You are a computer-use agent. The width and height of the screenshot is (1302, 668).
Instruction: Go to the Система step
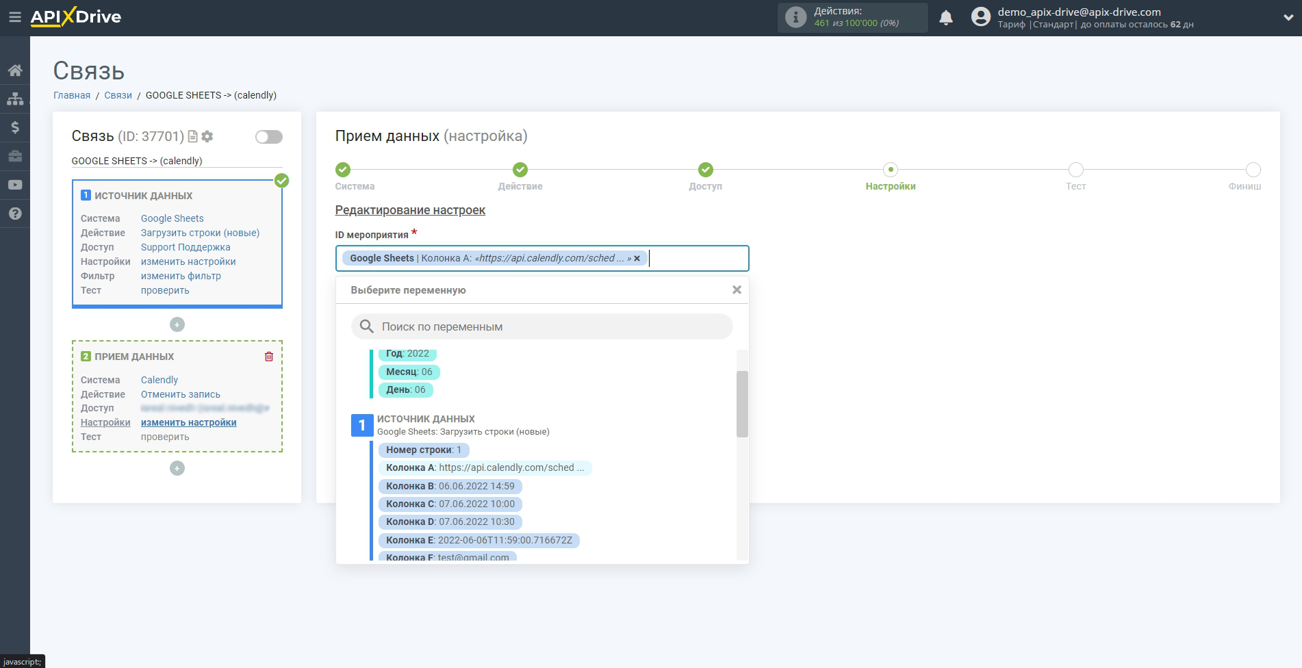coord(343,170)
